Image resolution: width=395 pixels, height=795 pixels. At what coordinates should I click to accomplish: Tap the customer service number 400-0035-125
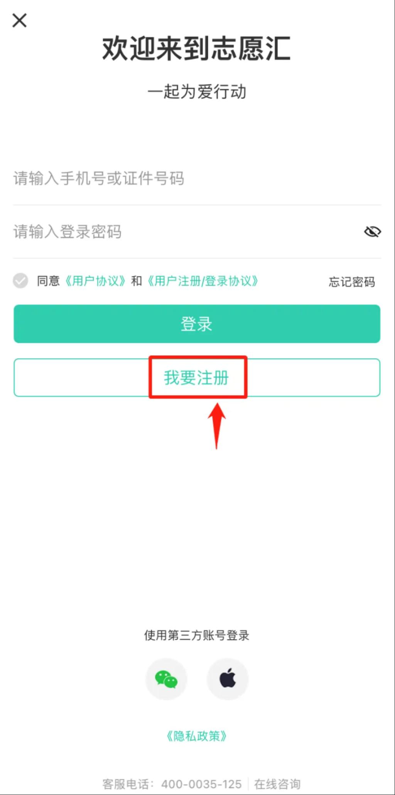(201, 784)
